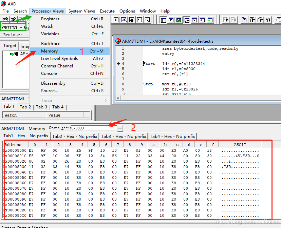Click the list-with-down-arrow view icon
Viewport: 281px width, 228px height.
187,20
